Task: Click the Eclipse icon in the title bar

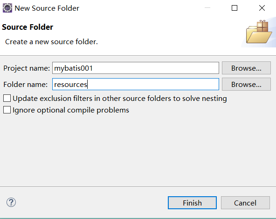Action: tap(7, 8)
